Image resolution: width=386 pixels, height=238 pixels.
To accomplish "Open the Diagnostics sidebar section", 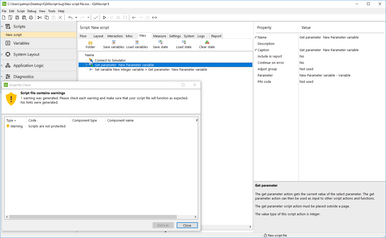I will (x=38, y=77).
